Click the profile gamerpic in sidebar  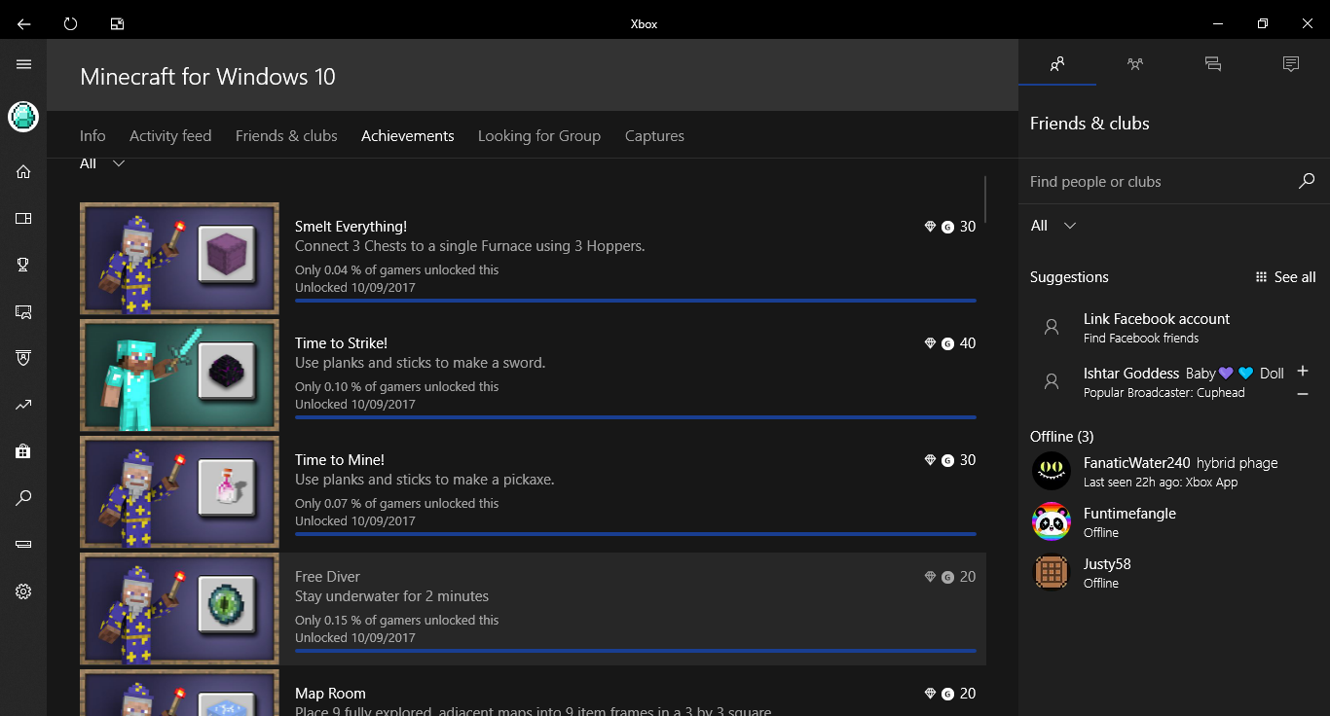(23, 117)
